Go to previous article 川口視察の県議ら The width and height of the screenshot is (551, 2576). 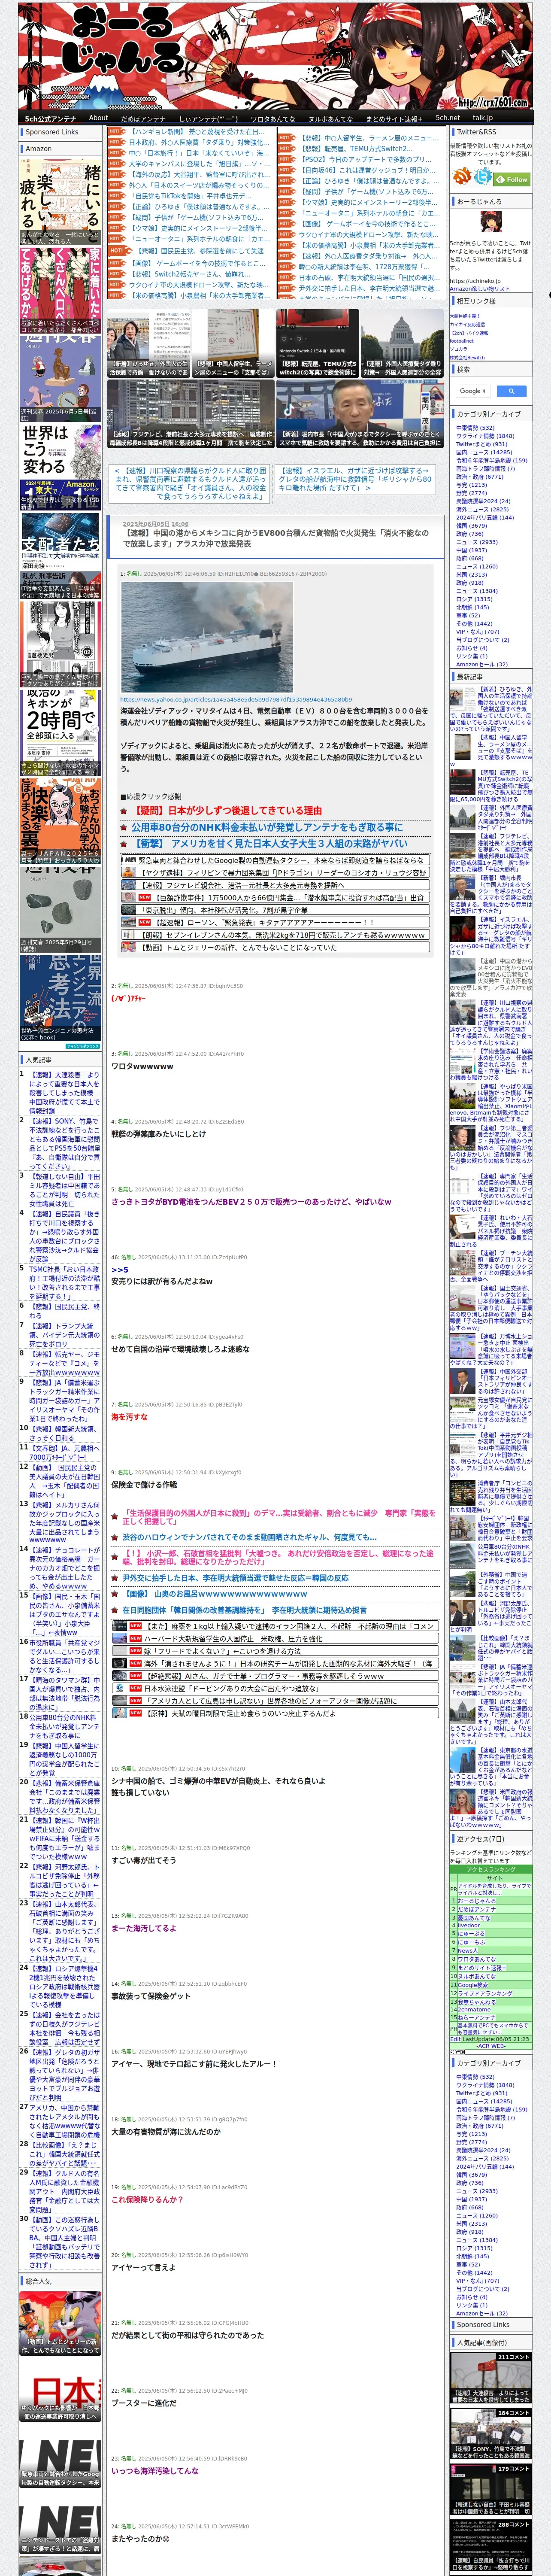190,483
